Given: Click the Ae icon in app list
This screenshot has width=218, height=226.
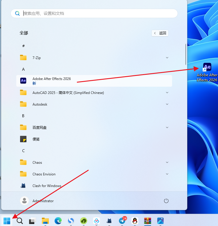Looking at the screenshot, I should click(23, 81).
